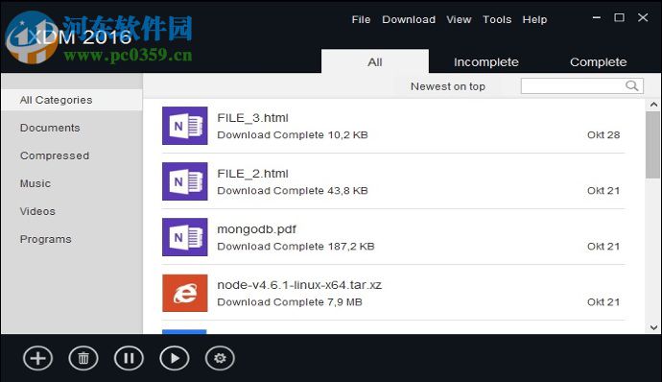Screen dimensions: 662x382
Task: Click the Internet Explorer icon for node-v4.6.1 file
Action: [x=185, y=293]
